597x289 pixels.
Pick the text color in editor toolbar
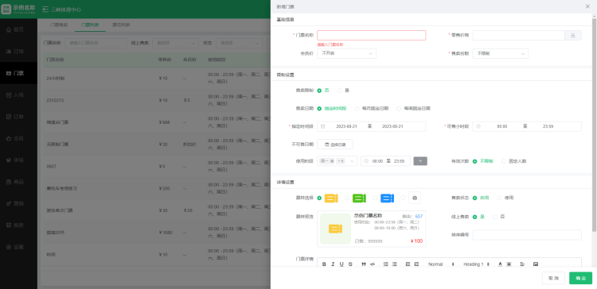pyautogui.click(x=501, y=264)
